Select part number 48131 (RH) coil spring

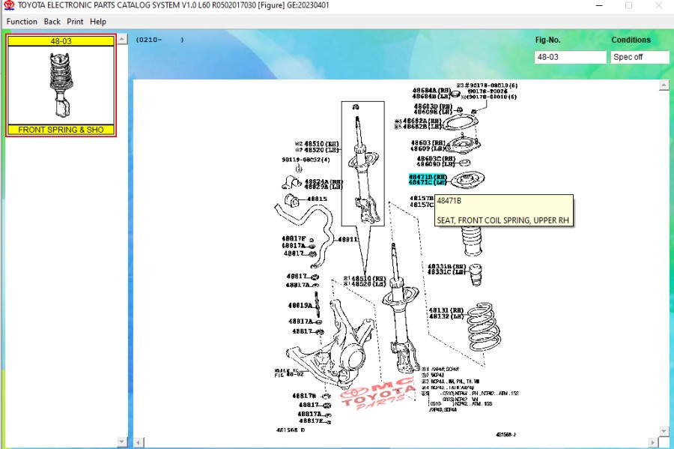(446, 310)
